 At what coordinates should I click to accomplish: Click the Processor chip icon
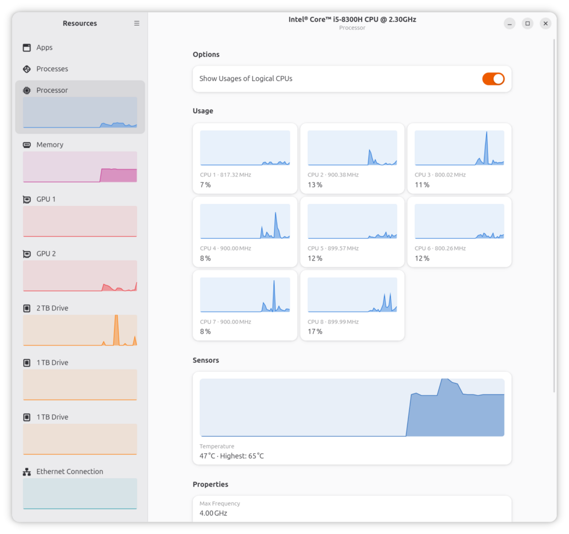(x=27, y=90)
